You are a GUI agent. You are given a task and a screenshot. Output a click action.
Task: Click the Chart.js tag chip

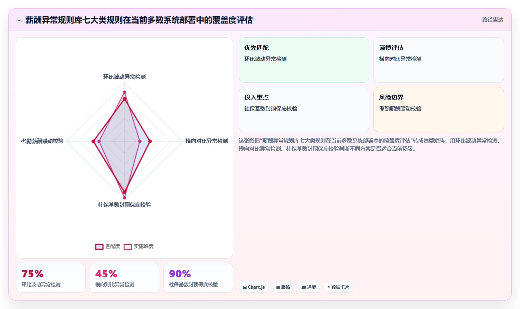point(253,287)
